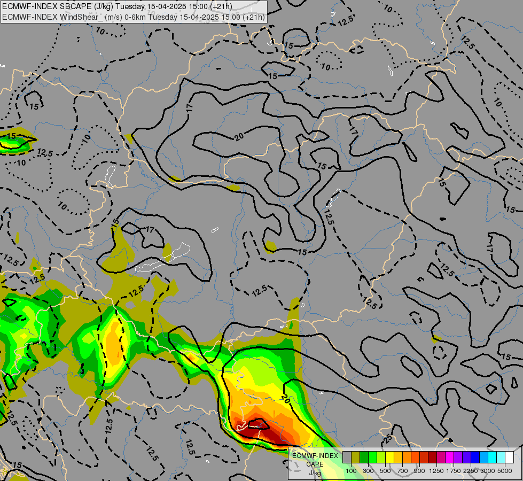Click the '300' value under the legend
This screenshot has width=523, height=481.
click(x=368, y=471)
